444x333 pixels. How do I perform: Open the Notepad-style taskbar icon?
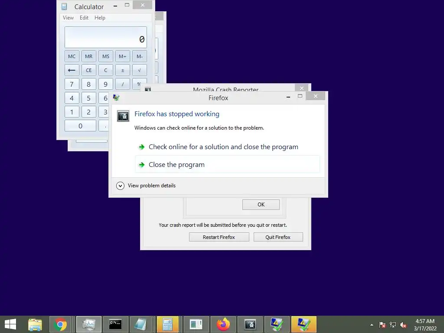point(140,324)
